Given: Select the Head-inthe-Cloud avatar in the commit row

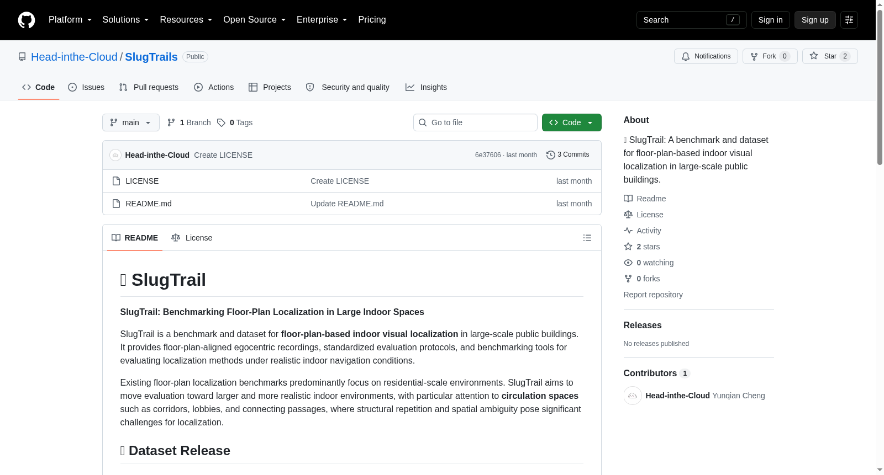Looking at the screenshot, I should 115,155.
